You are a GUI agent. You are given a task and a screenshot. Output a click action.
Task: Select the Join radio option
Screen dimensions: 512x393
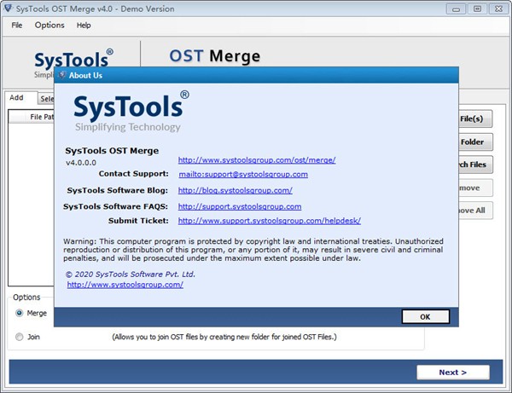(x=20, y=337)
